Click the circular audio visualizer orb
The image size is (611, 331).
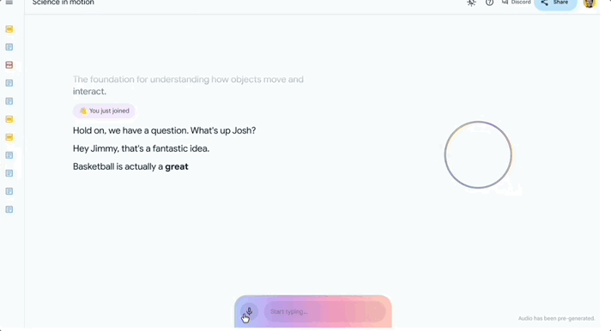(478, 154)
